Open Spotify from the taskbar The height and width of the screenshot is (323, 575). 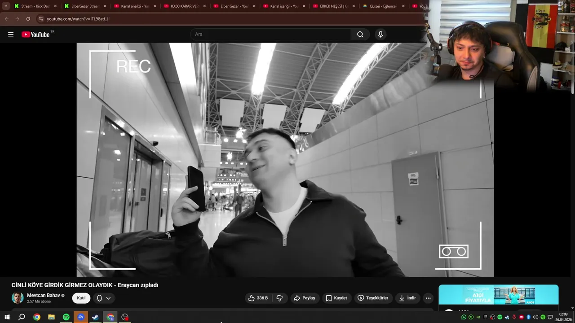tap(66, 317)
